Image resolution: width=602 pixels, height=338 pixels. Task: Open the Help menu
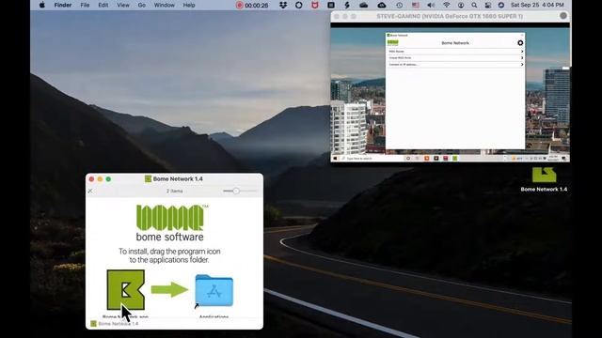pos(189,5)
